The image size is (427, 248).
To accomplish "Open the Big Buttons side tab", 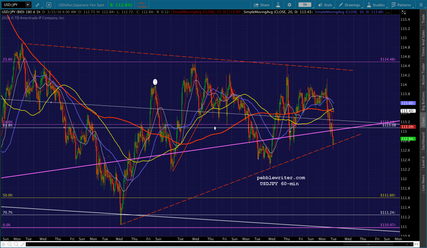I will 423,101.
